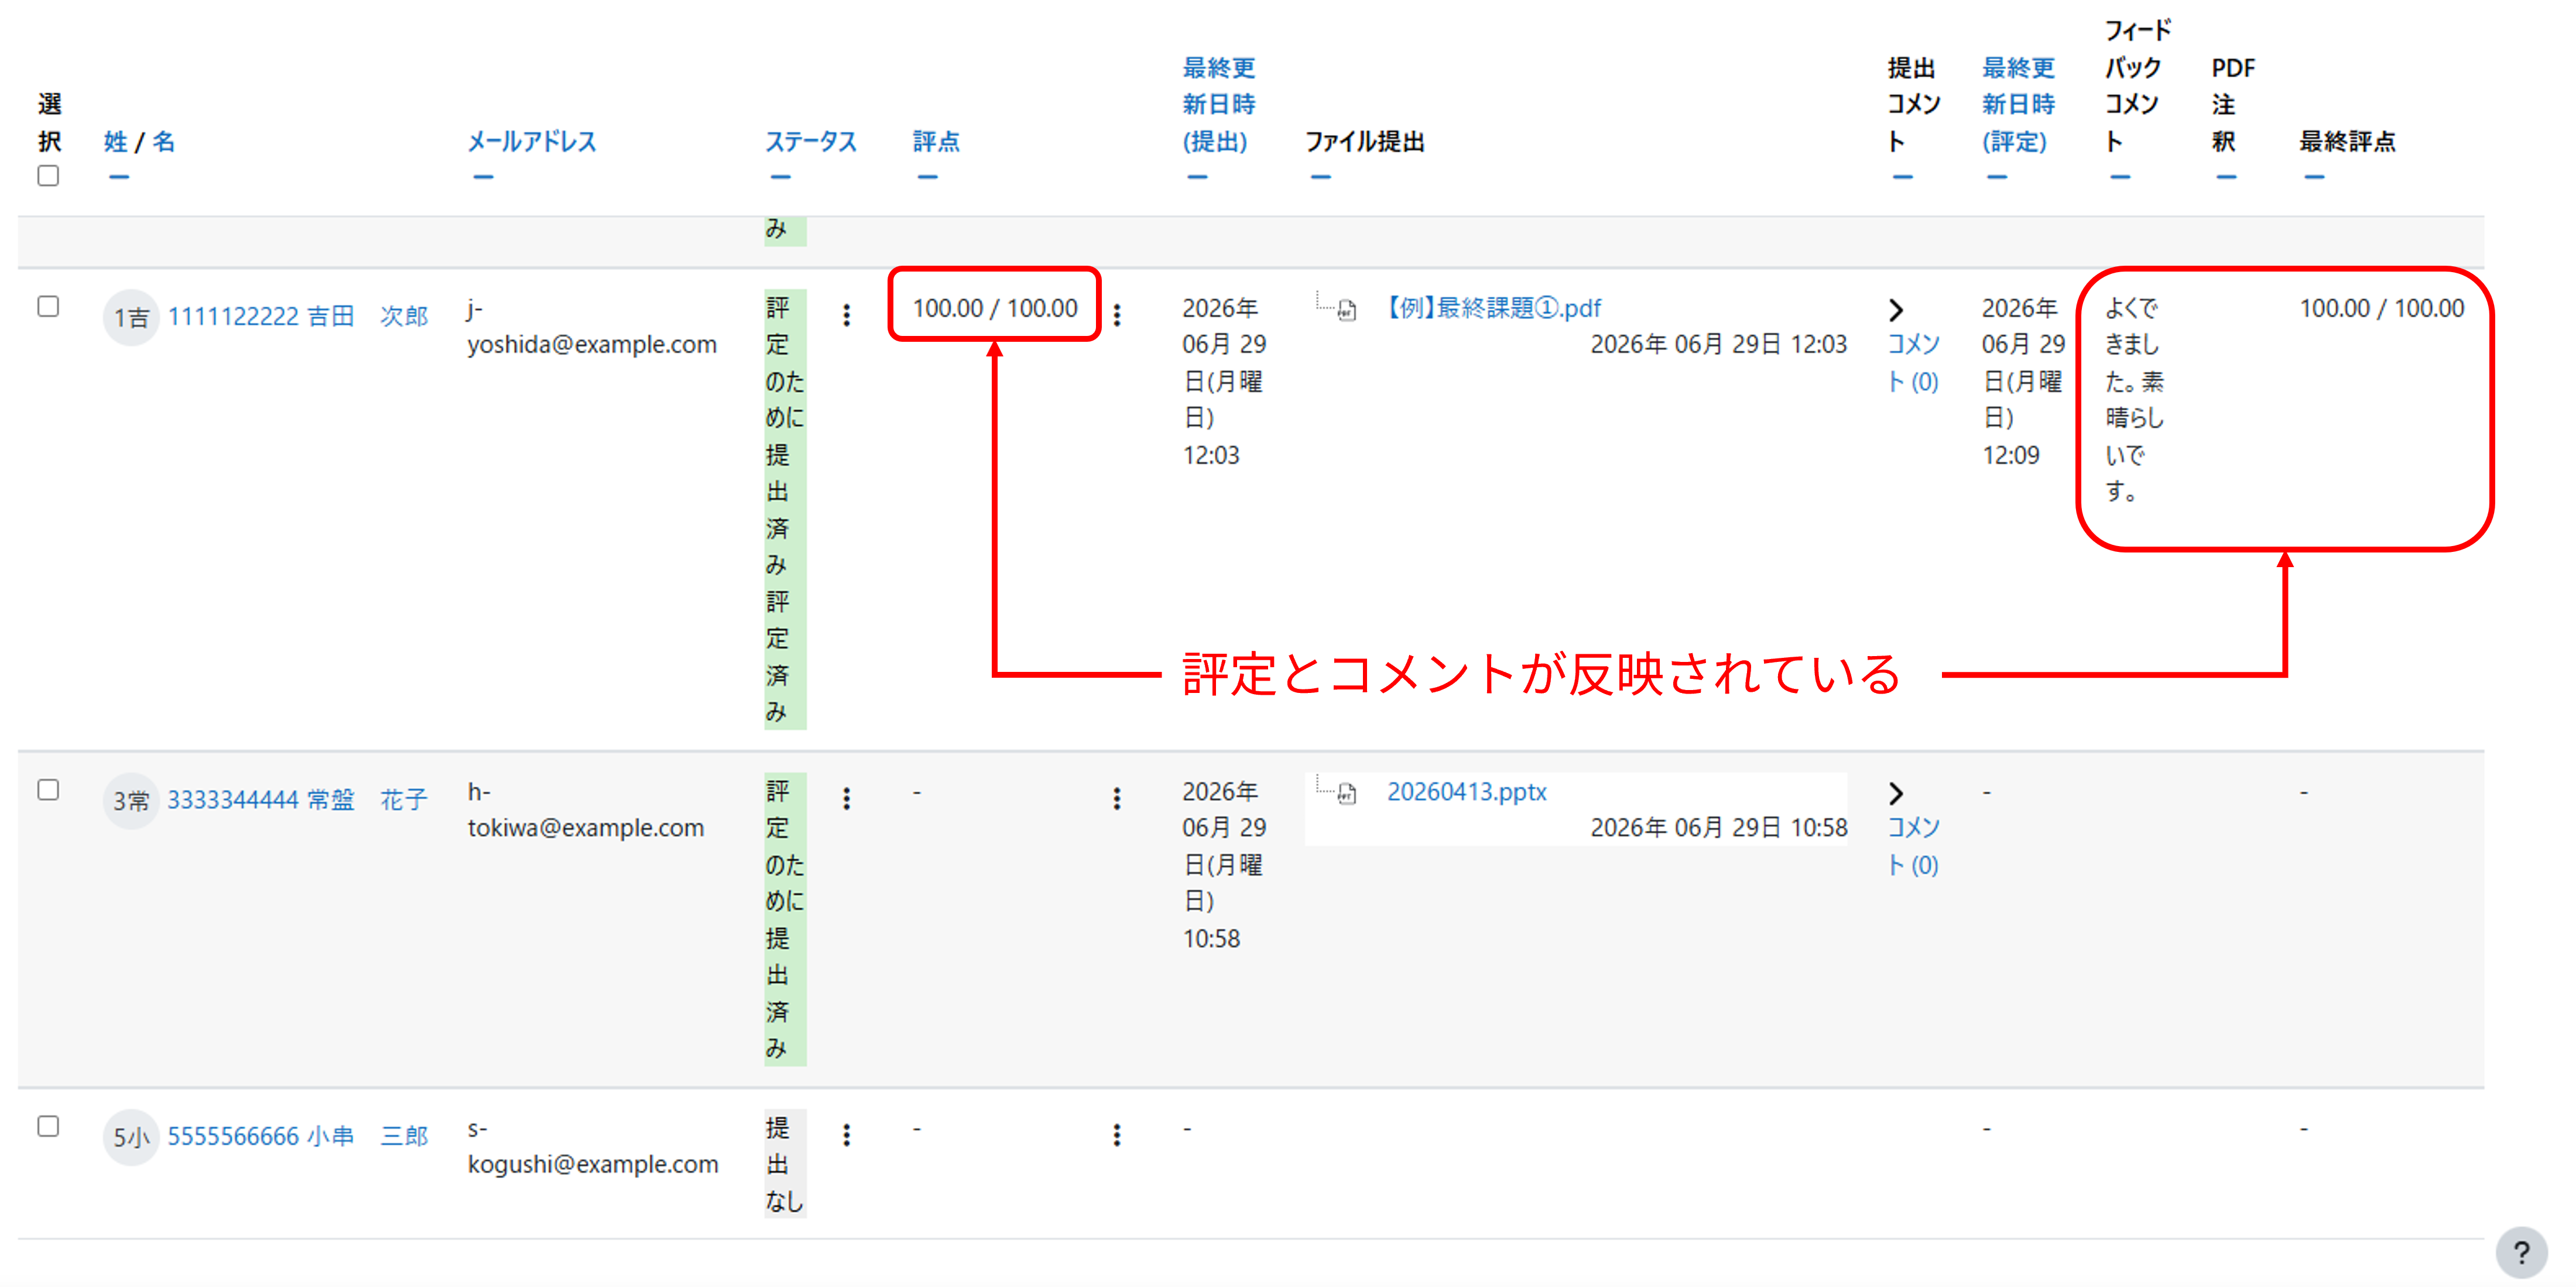This screenshot has width=2576, height=1287.
Task: Sort by 姓 column header
Action: [x=115, y=142]
